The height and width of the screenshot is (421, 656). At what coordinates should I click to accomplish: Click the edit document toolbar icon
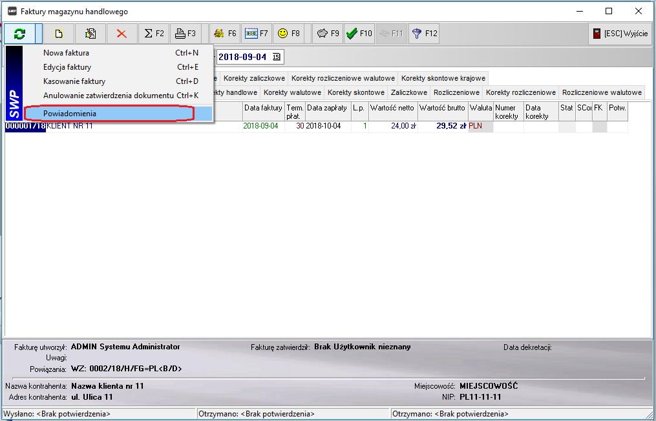click(90, 34)
